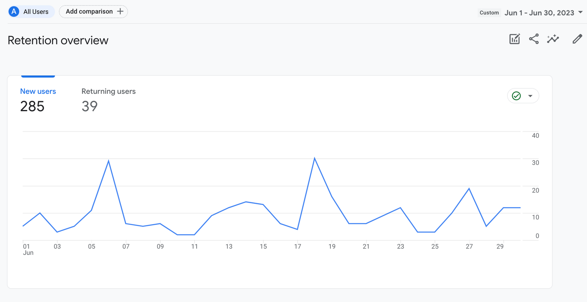Click the chart peak near June 6
Screen dimensions: 587x302
point(109,161)
